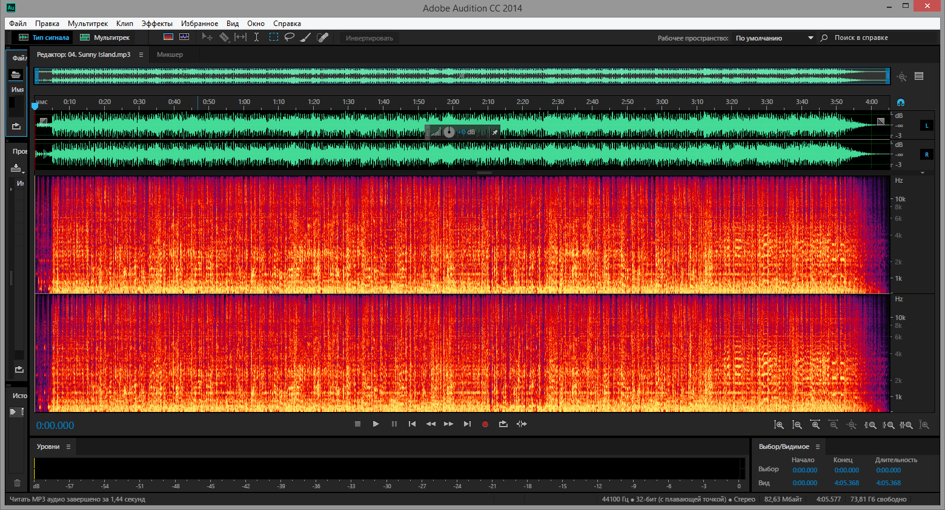
Task: Open the Рабочее пространство workspace dropdown
Action: coord(775,38)
